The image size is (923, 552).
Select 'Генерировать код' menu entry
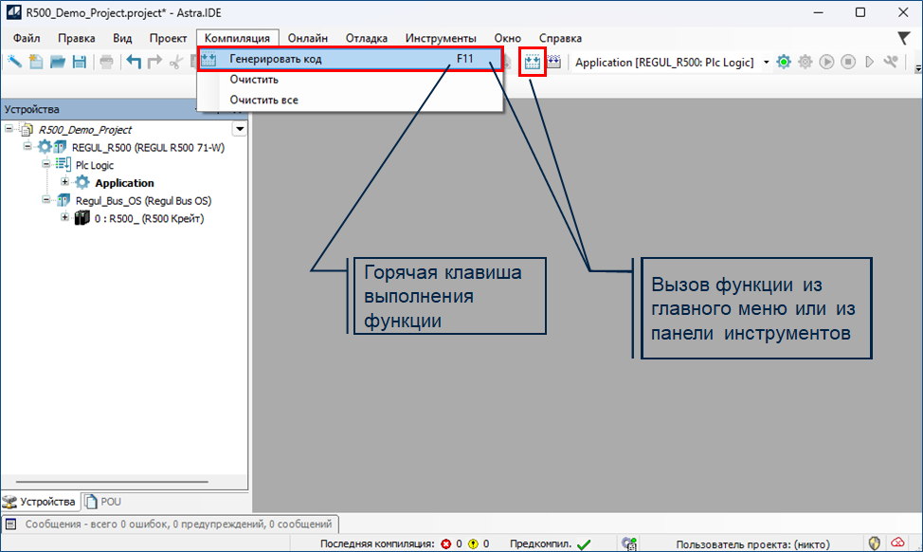point(275,59)
